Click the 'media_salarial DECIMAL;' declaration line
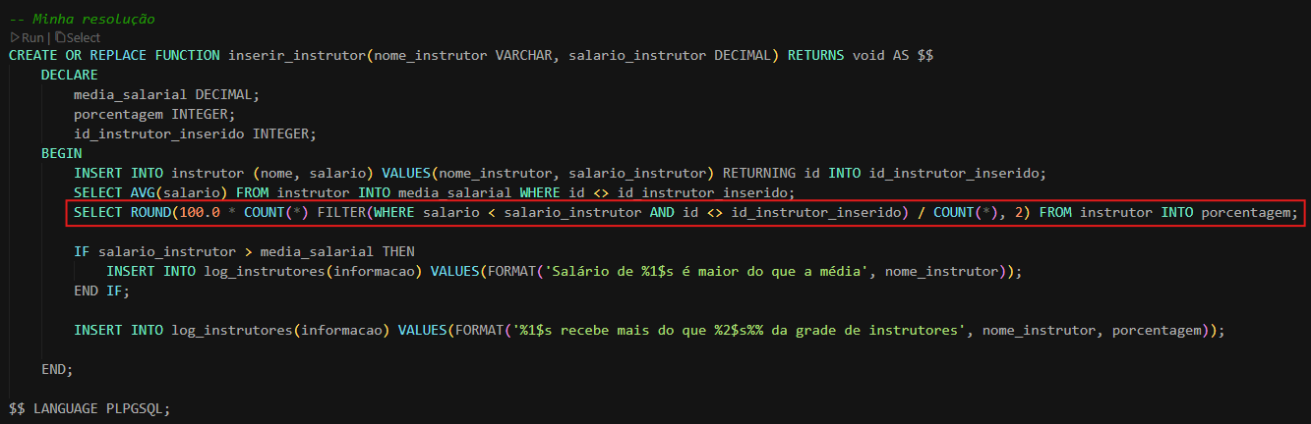The width and height of the screenshot is (1311, 424). (166, 94)
